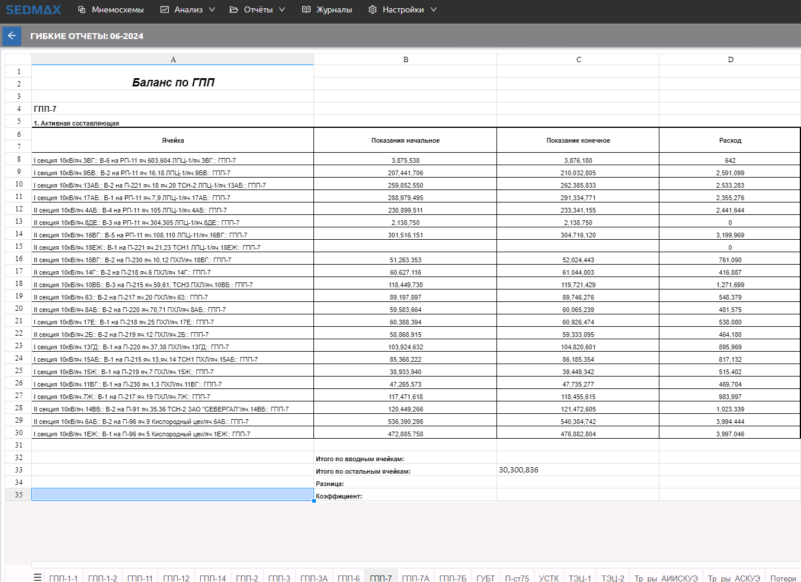Open the sheet list hamburger icon

(38, 577)
